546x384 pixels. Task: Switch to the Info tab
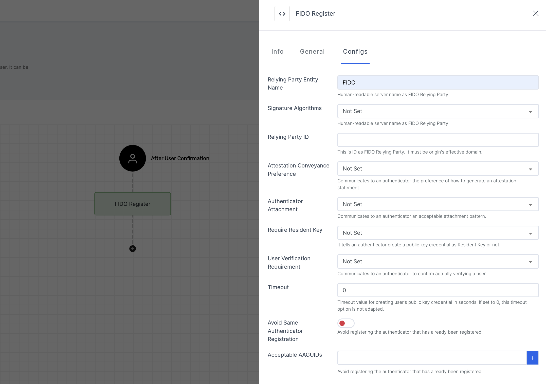[277, 52]
